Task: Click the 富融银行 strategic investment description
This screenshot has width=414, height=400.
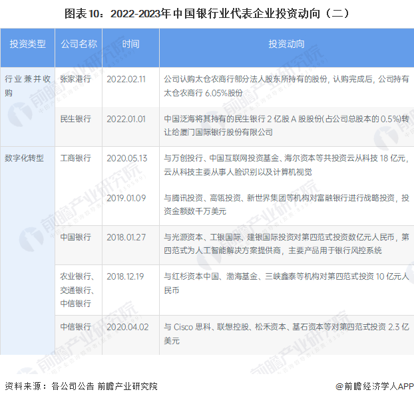Action: pyautogui.click(x=286, y=205)
